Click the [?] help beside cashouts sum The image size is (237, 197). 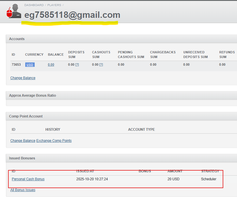tap(101, 64)
